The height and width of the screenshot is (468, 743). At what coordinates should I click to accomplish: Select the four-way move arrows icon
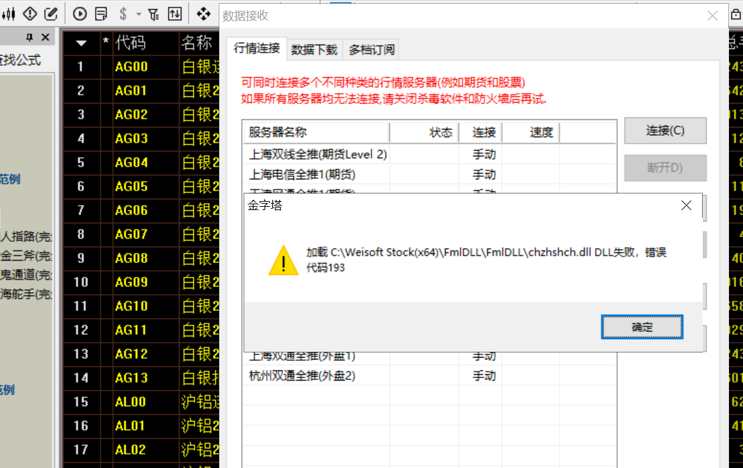203,13
